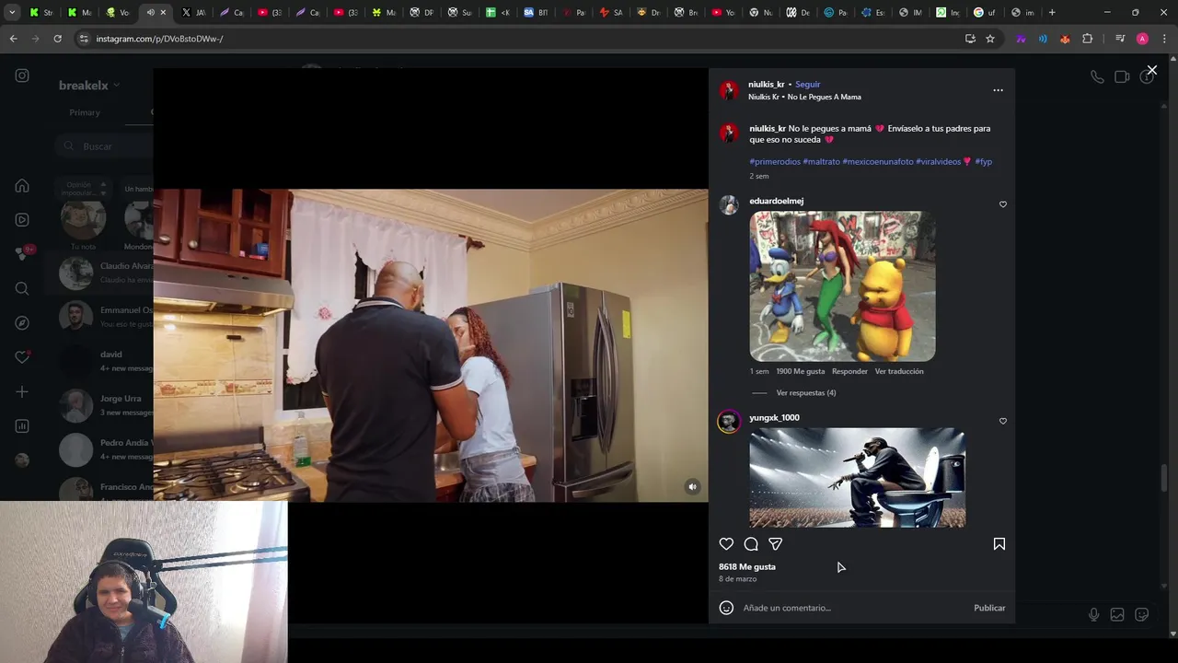Open emoji picker in comment box
Viewport: 1178px width, 663px height.
[x=726, y=608]
